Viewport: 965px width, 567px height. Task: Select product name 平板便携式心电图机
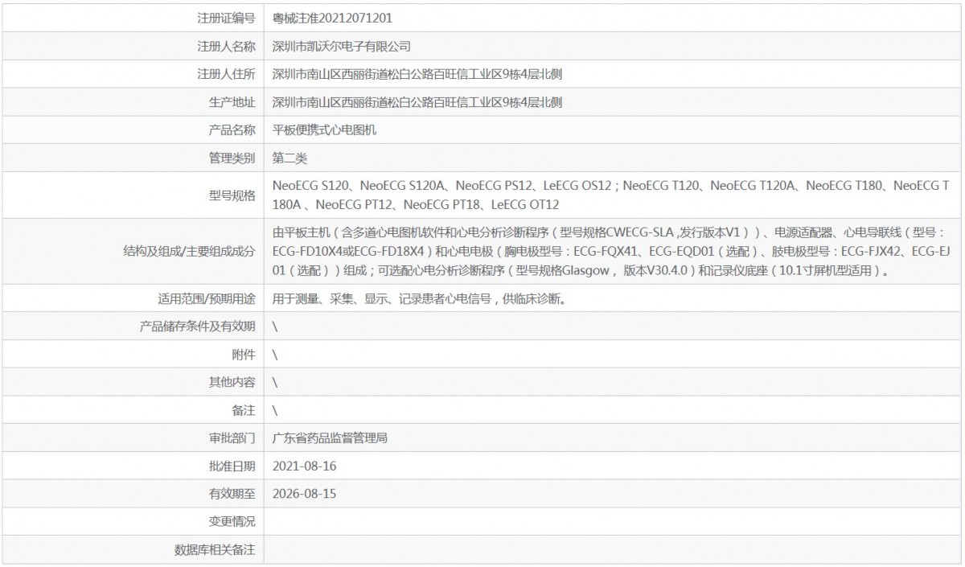tap(325, 129)
